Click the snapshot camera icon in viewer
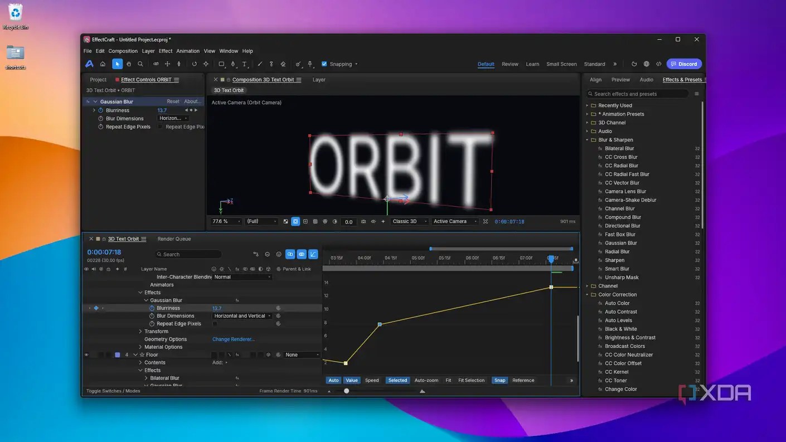The width and height of the screenshot is (786, 442). click(363, 221)
